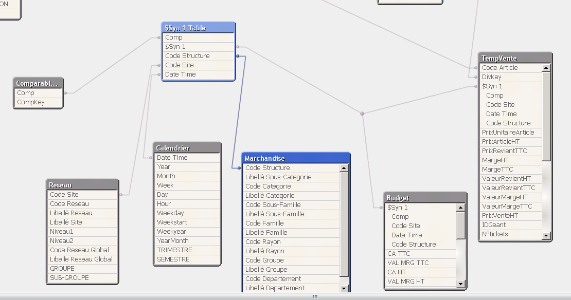Click the TempVente scrollbar thumb
This screenshot has width=571, height=300.
pos(546,116)
